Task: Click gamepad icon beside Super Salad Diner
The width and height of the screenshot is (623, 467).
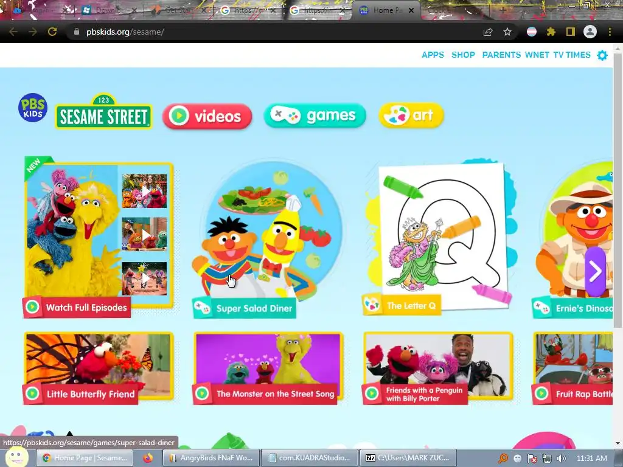Action: click(202, 308)
